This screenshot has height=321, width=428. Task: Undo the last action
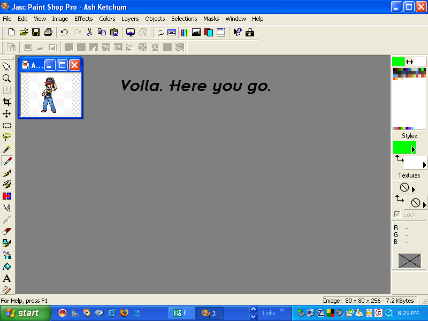click(x=64, y=32)
